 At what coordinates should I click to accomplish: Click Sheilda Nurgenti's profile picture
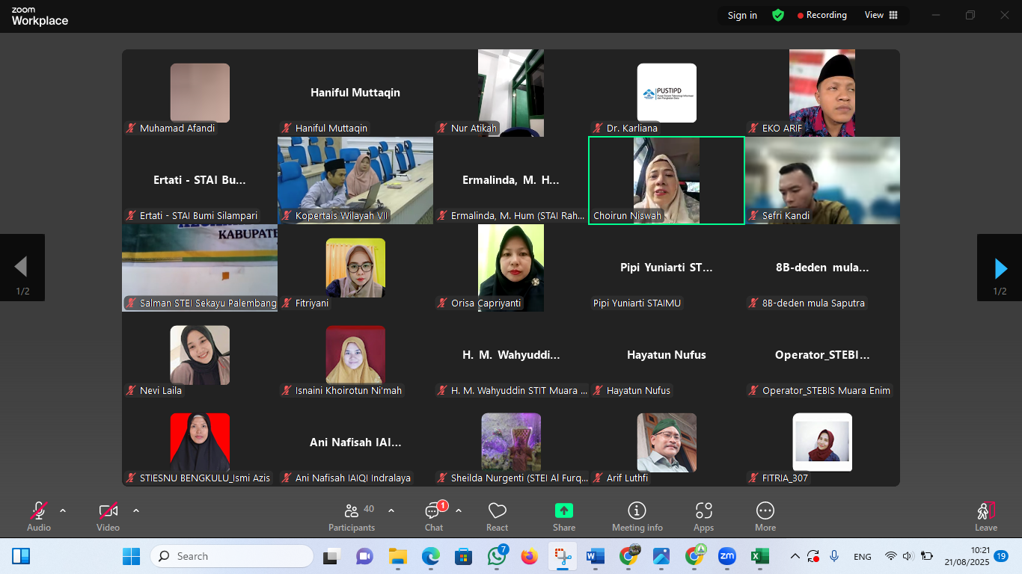click(x=511, y=442)
